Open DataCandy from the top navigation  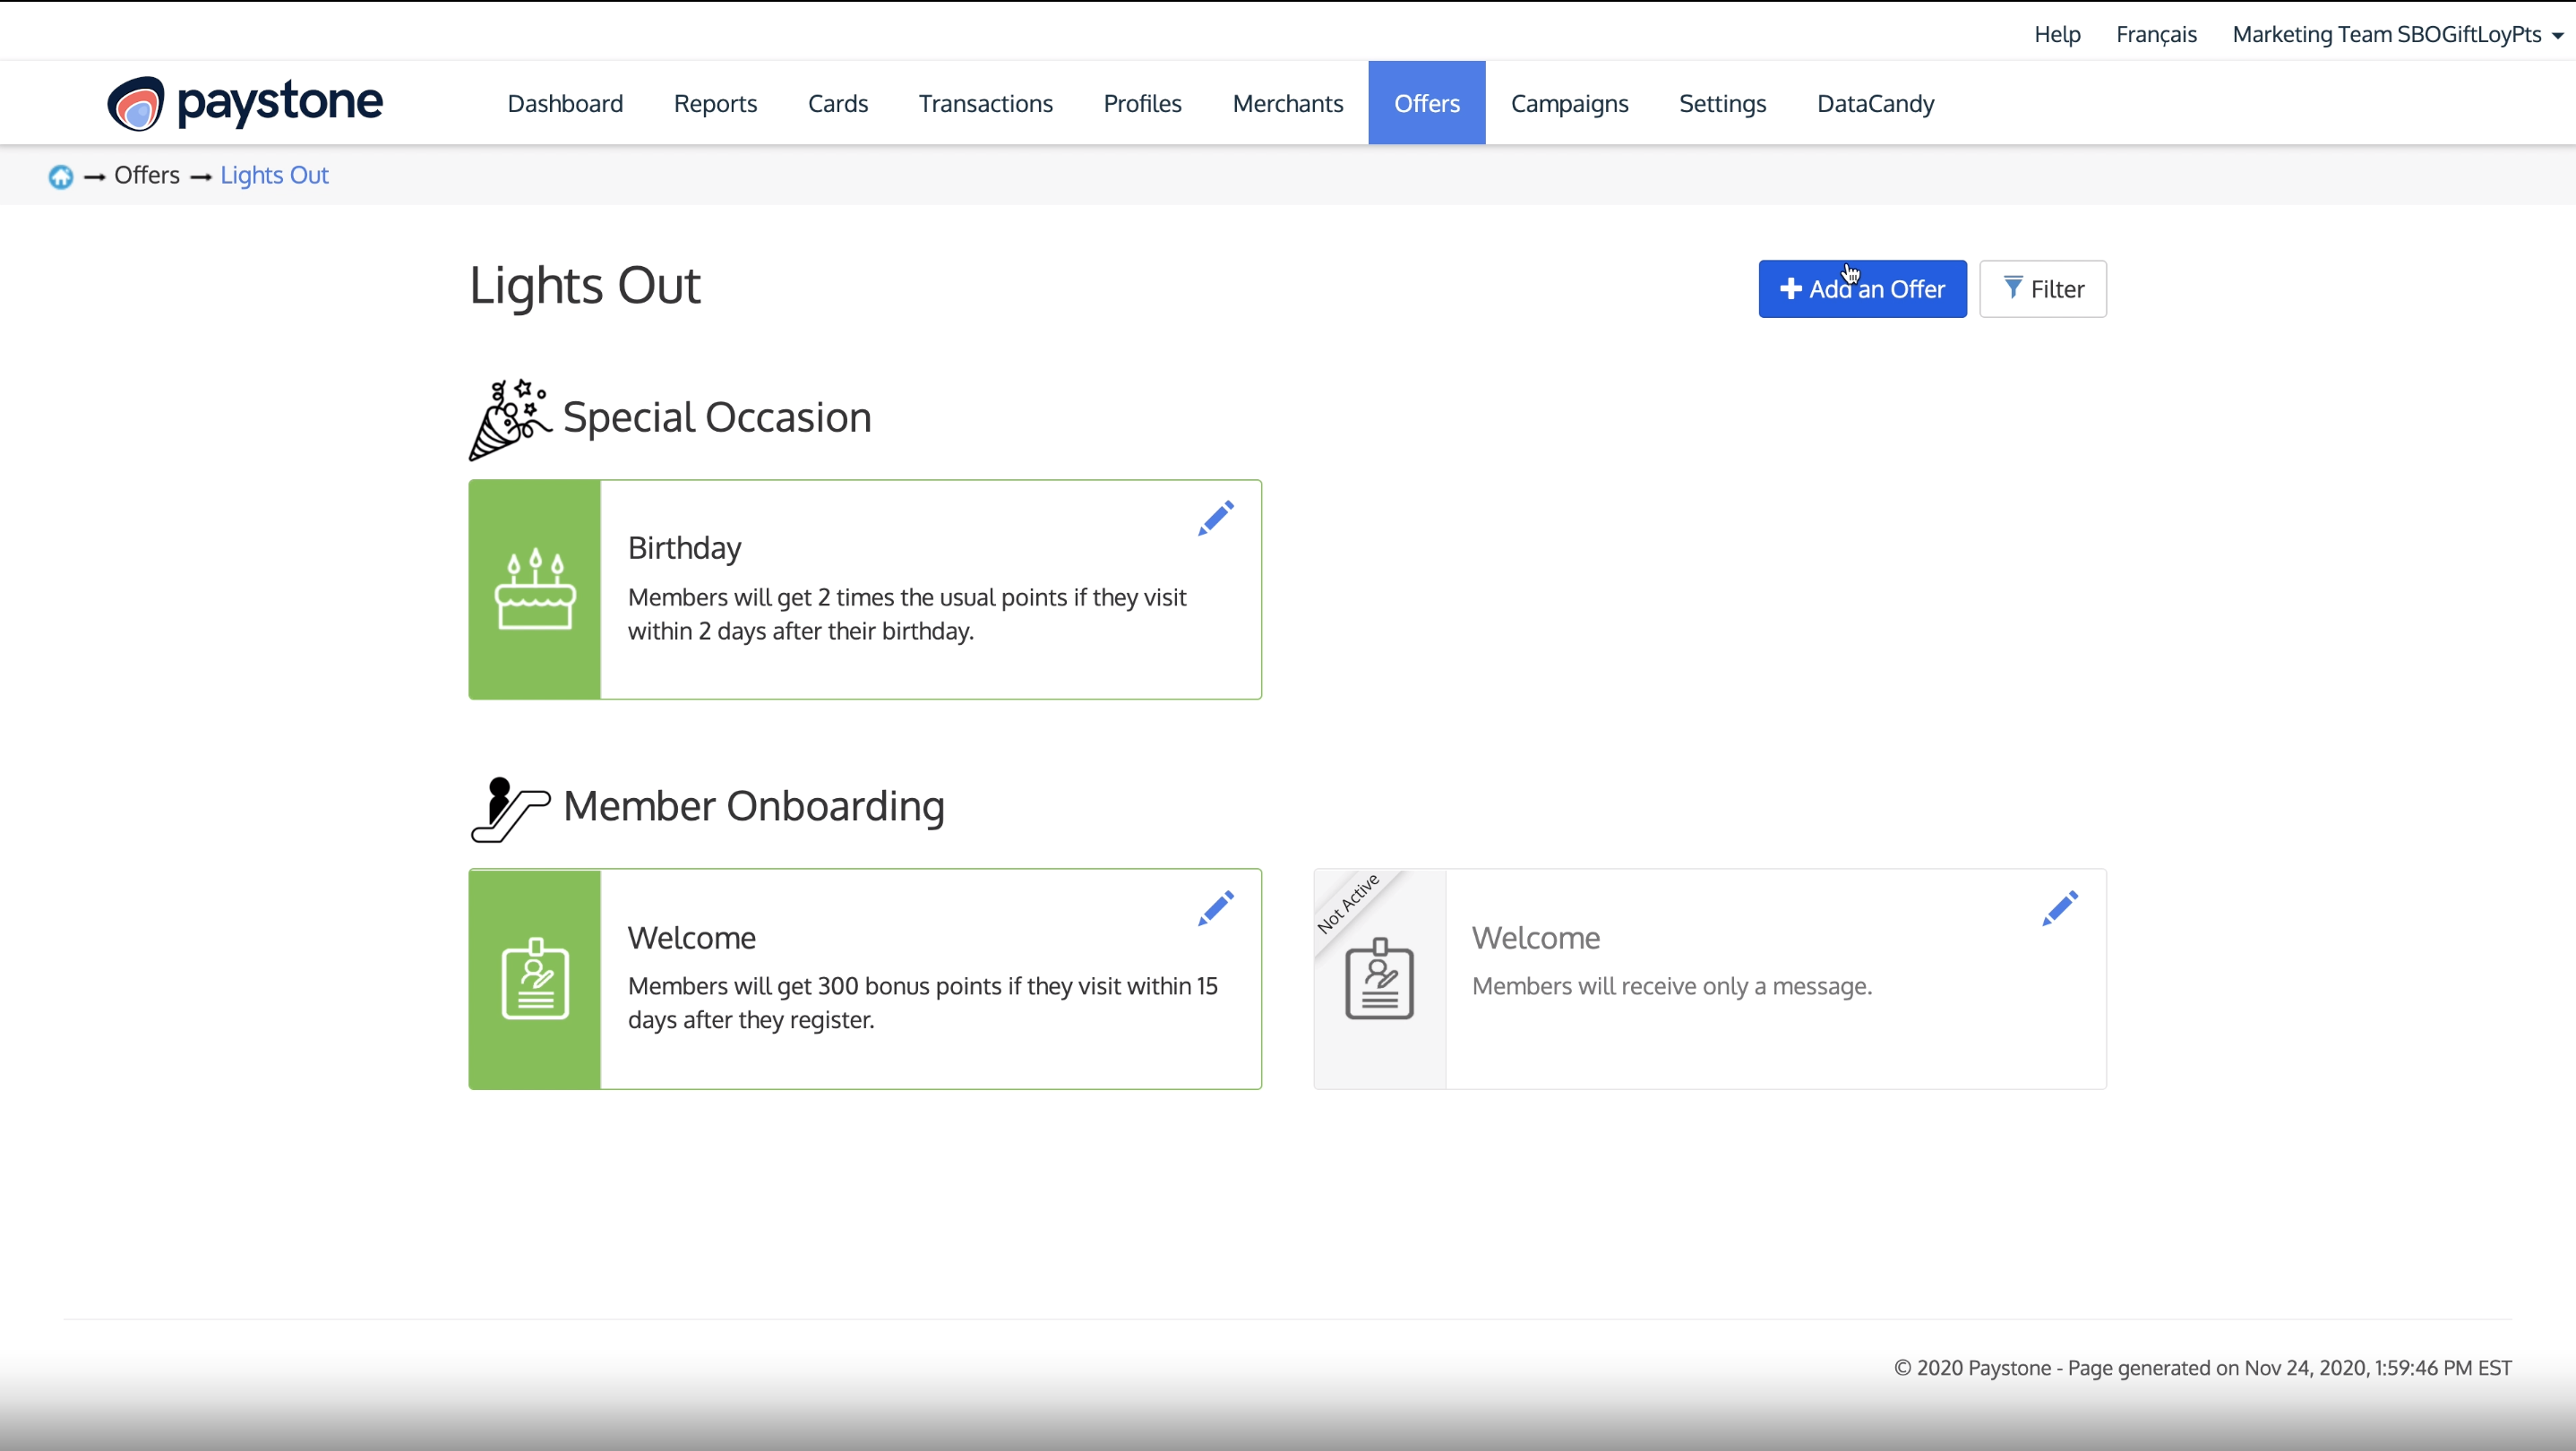pyautogui.click(x=1875, y=102)
